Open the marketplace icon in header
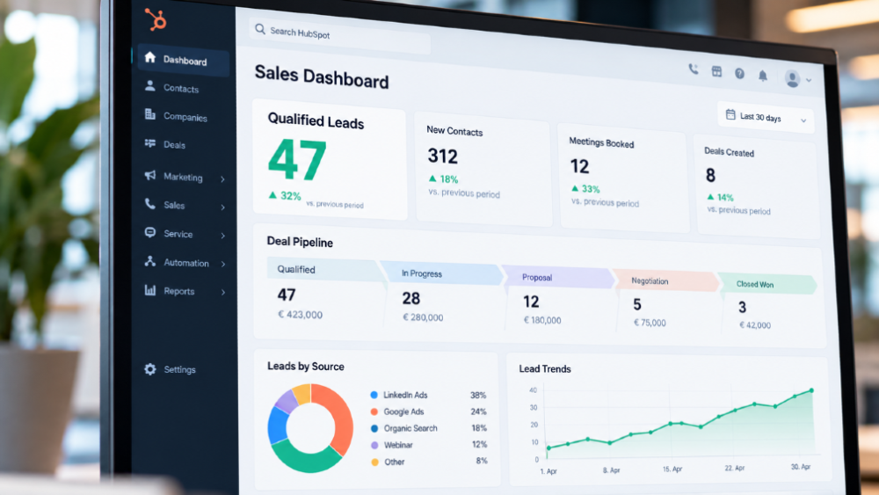The width and height of the screenshot is (879, 495). click(716, 71)
